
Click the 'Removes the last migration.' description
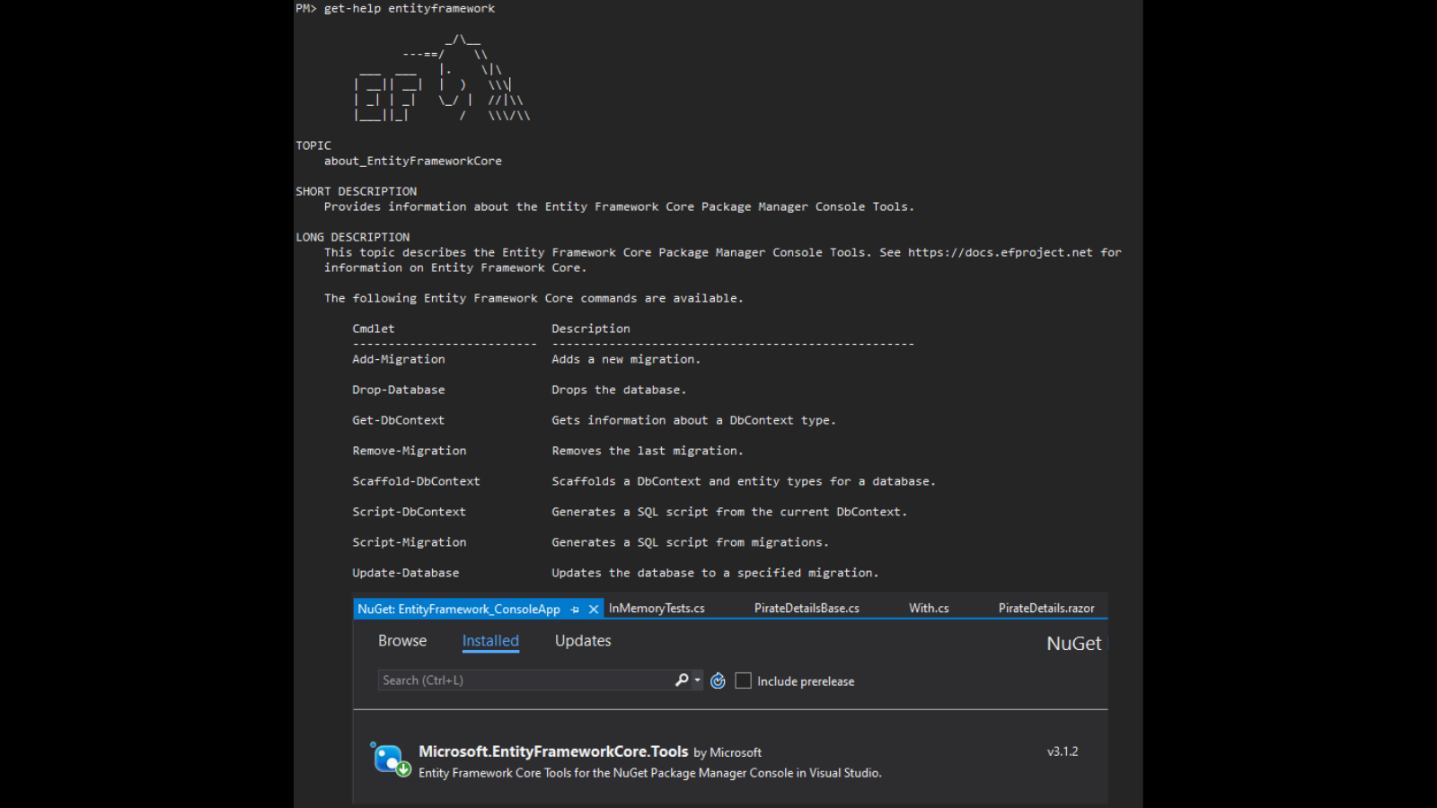[648, 451]
